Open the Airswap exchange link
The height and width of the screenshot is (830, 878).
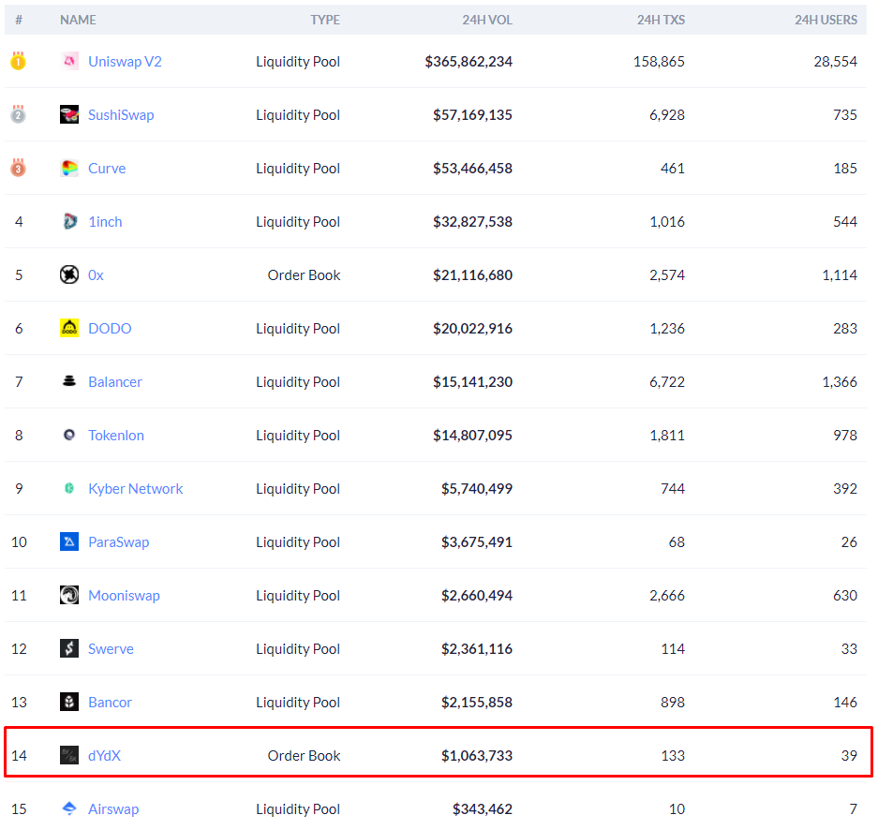[113, 808]
